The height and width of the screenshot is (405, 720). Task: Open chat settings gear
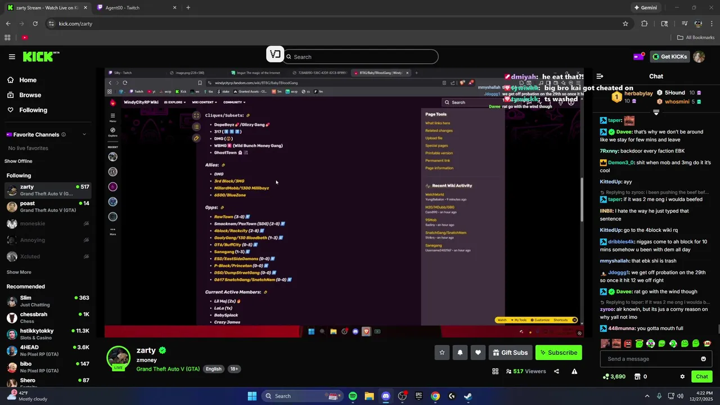point(682,377)
